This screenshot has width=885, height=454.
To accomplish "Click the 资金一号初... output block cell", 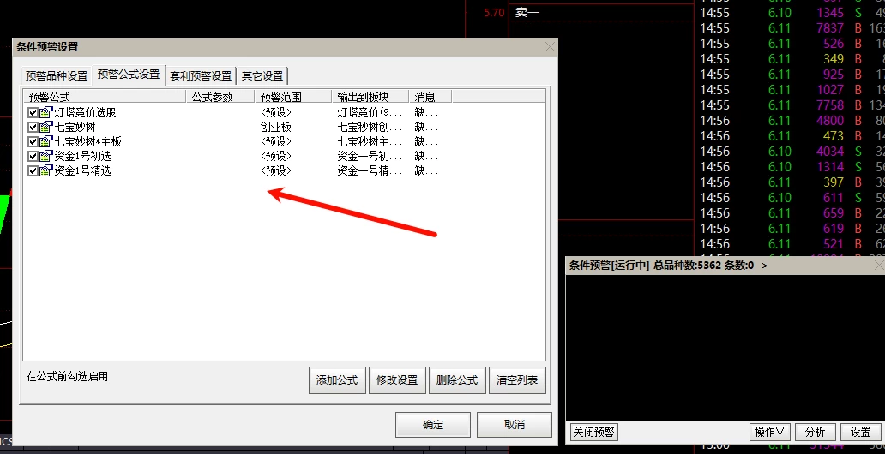I will 370,156.
